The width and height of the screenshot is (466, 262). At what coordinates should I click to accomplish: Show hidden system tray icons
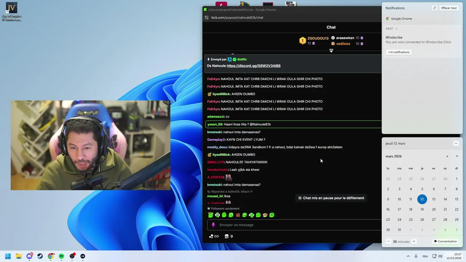click(408, 256)
